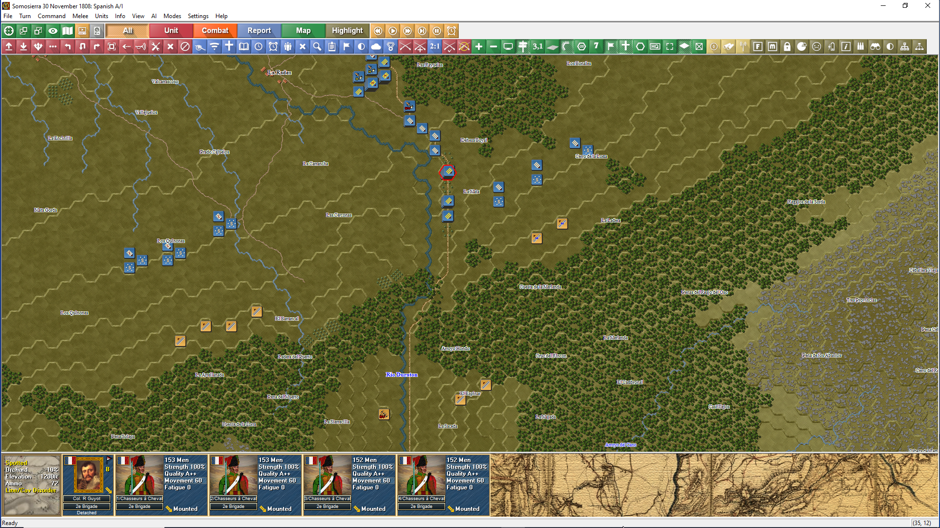This screenshot has height=528, width=940.
Task: Open the Modes menu
Action: [172, 16]
